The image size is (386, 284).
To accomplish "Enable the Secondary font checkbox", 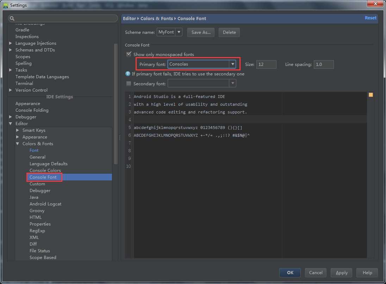I will point(129,84).
